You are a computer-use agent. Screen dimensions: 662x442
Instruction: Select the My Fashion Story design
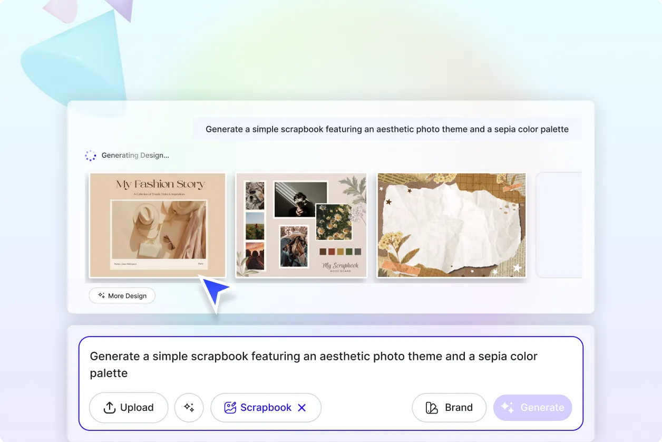(x=157, y=225)
